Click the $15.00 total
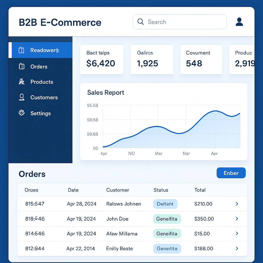263x263 pixels. (x=202, y=233)
